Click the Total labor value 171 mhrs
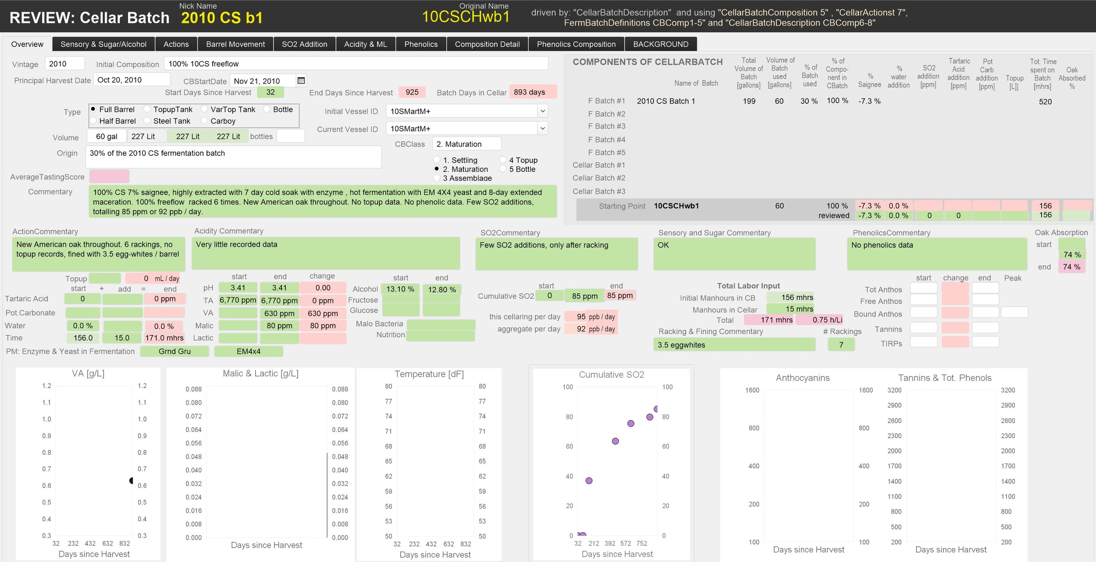Screen dimensions: 1096x562 (x=769, y=320)
